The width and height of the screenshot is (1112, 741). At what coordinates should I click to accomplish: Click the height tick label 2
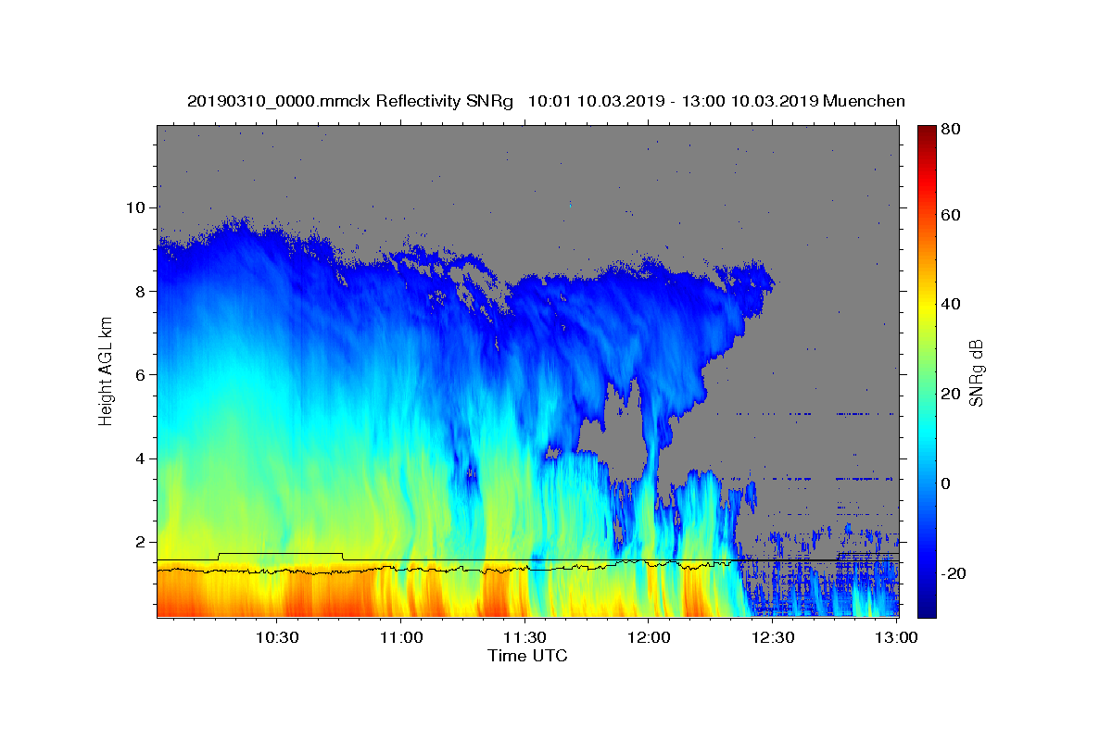pos(142,543)
